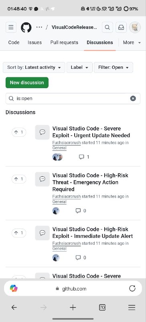Open comments count 1 on Urgent Update discussion
Viewport: 146px width, 322px height.
click(x=84, y=157)
